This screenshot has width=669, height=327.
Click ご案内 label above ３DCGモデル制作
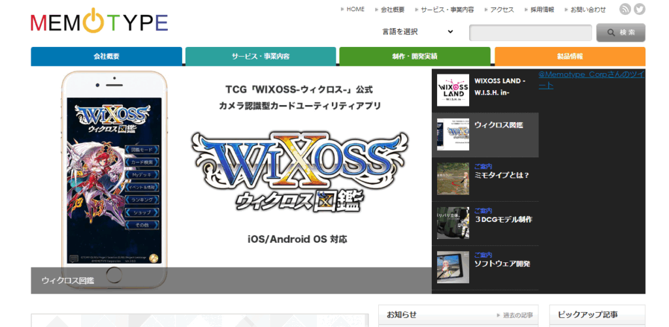(483, 211)
